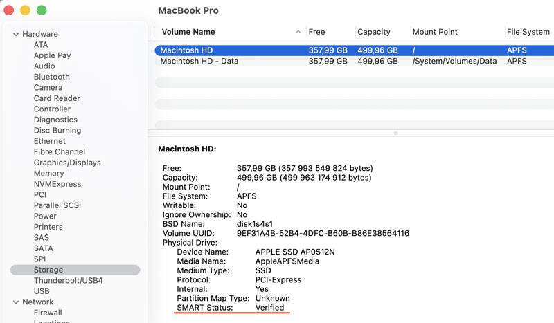Open the Bluetooth hardware entry
Screen dimensions: 554x323
coord(51,77)
